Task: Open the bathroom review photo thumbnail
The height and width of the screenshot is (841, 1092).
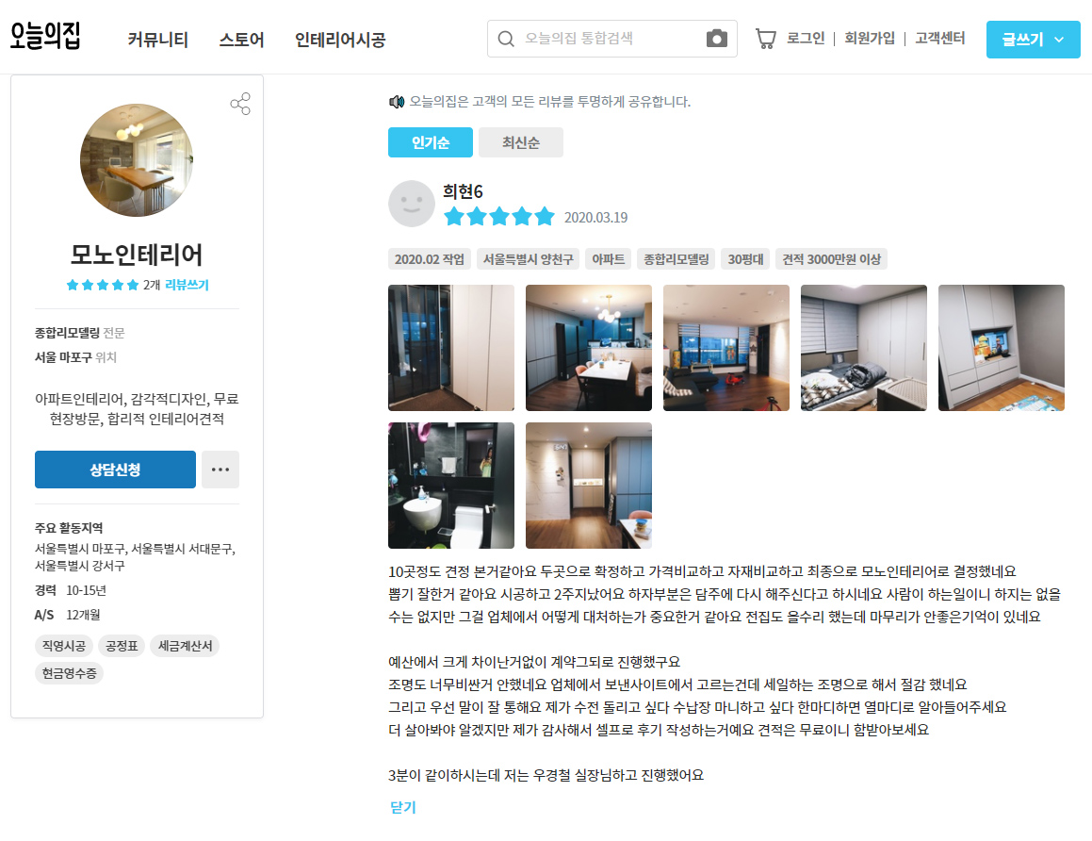Action: tap(451, 486)
